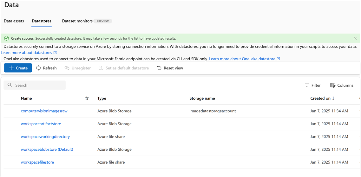Sort by the Storage name column header
This screenshot has height=177, width=361.
click(202, 98)
